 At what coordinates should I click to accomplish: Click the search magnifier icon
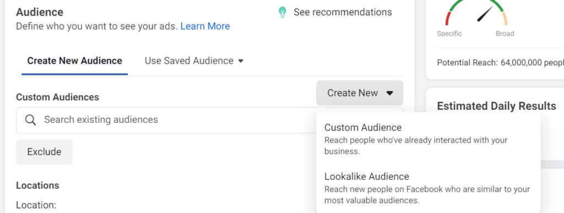31,120
